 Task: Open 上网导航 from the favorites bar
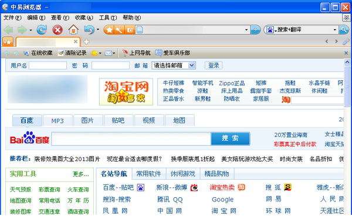[136, 53]
